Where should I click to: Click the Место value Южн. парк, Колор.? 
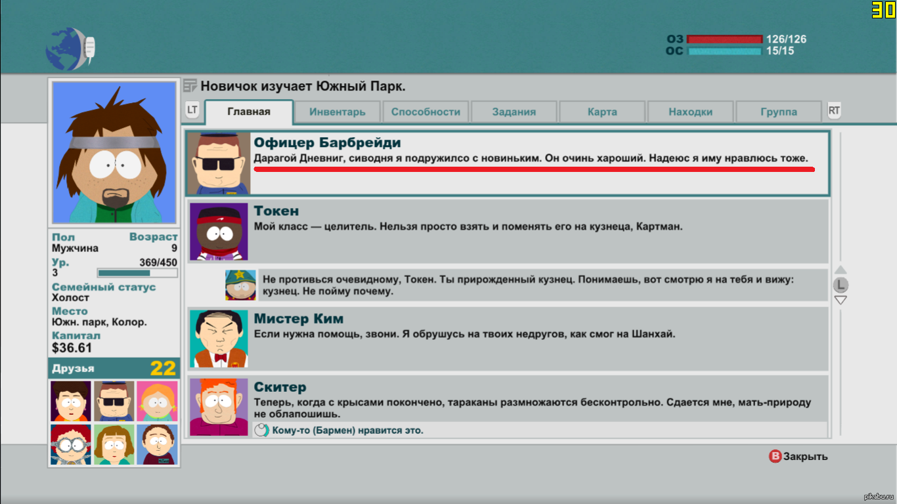tap(99, 322)
